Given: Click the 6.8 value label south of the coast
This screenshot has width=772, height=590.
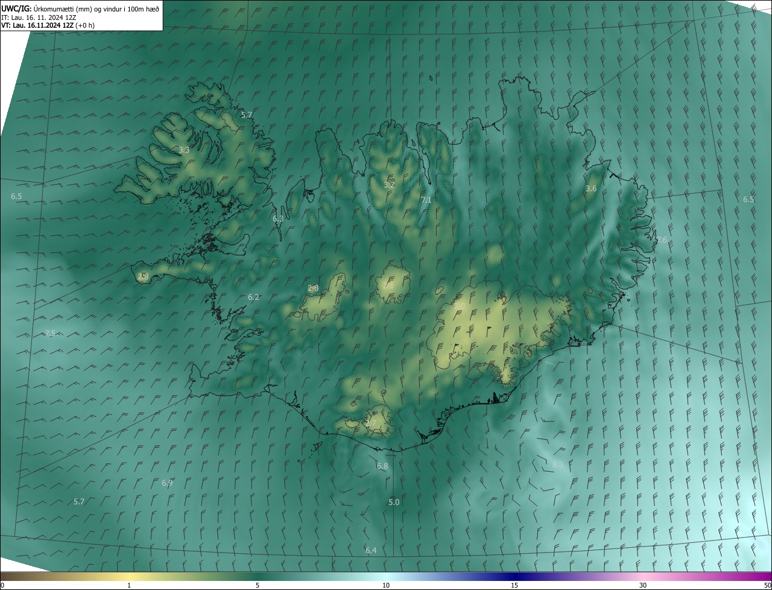Looking at the screenshot, I should coord(382,466).
